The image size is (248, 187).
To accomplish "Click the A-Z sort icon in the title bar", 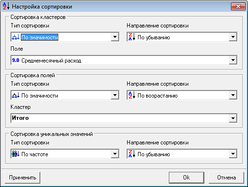I will coord(6,6).
